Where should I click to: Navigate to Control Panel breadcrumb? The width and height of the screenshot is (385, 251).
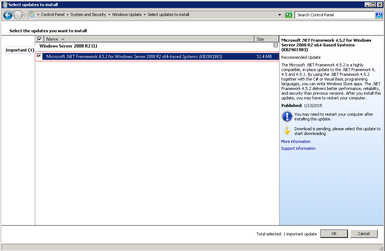[x=53, y=15]
